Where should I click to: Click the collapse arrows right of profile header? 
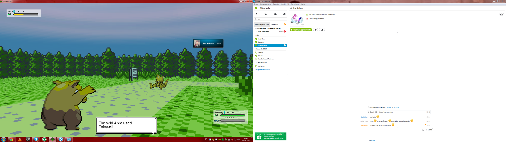click(502, 14)
